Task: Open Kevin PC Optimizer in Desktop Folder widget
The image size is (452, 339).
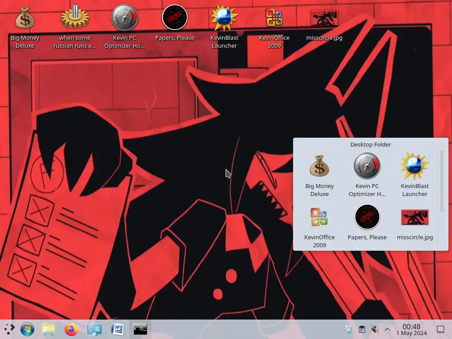Action: click(x=367, y=166)
